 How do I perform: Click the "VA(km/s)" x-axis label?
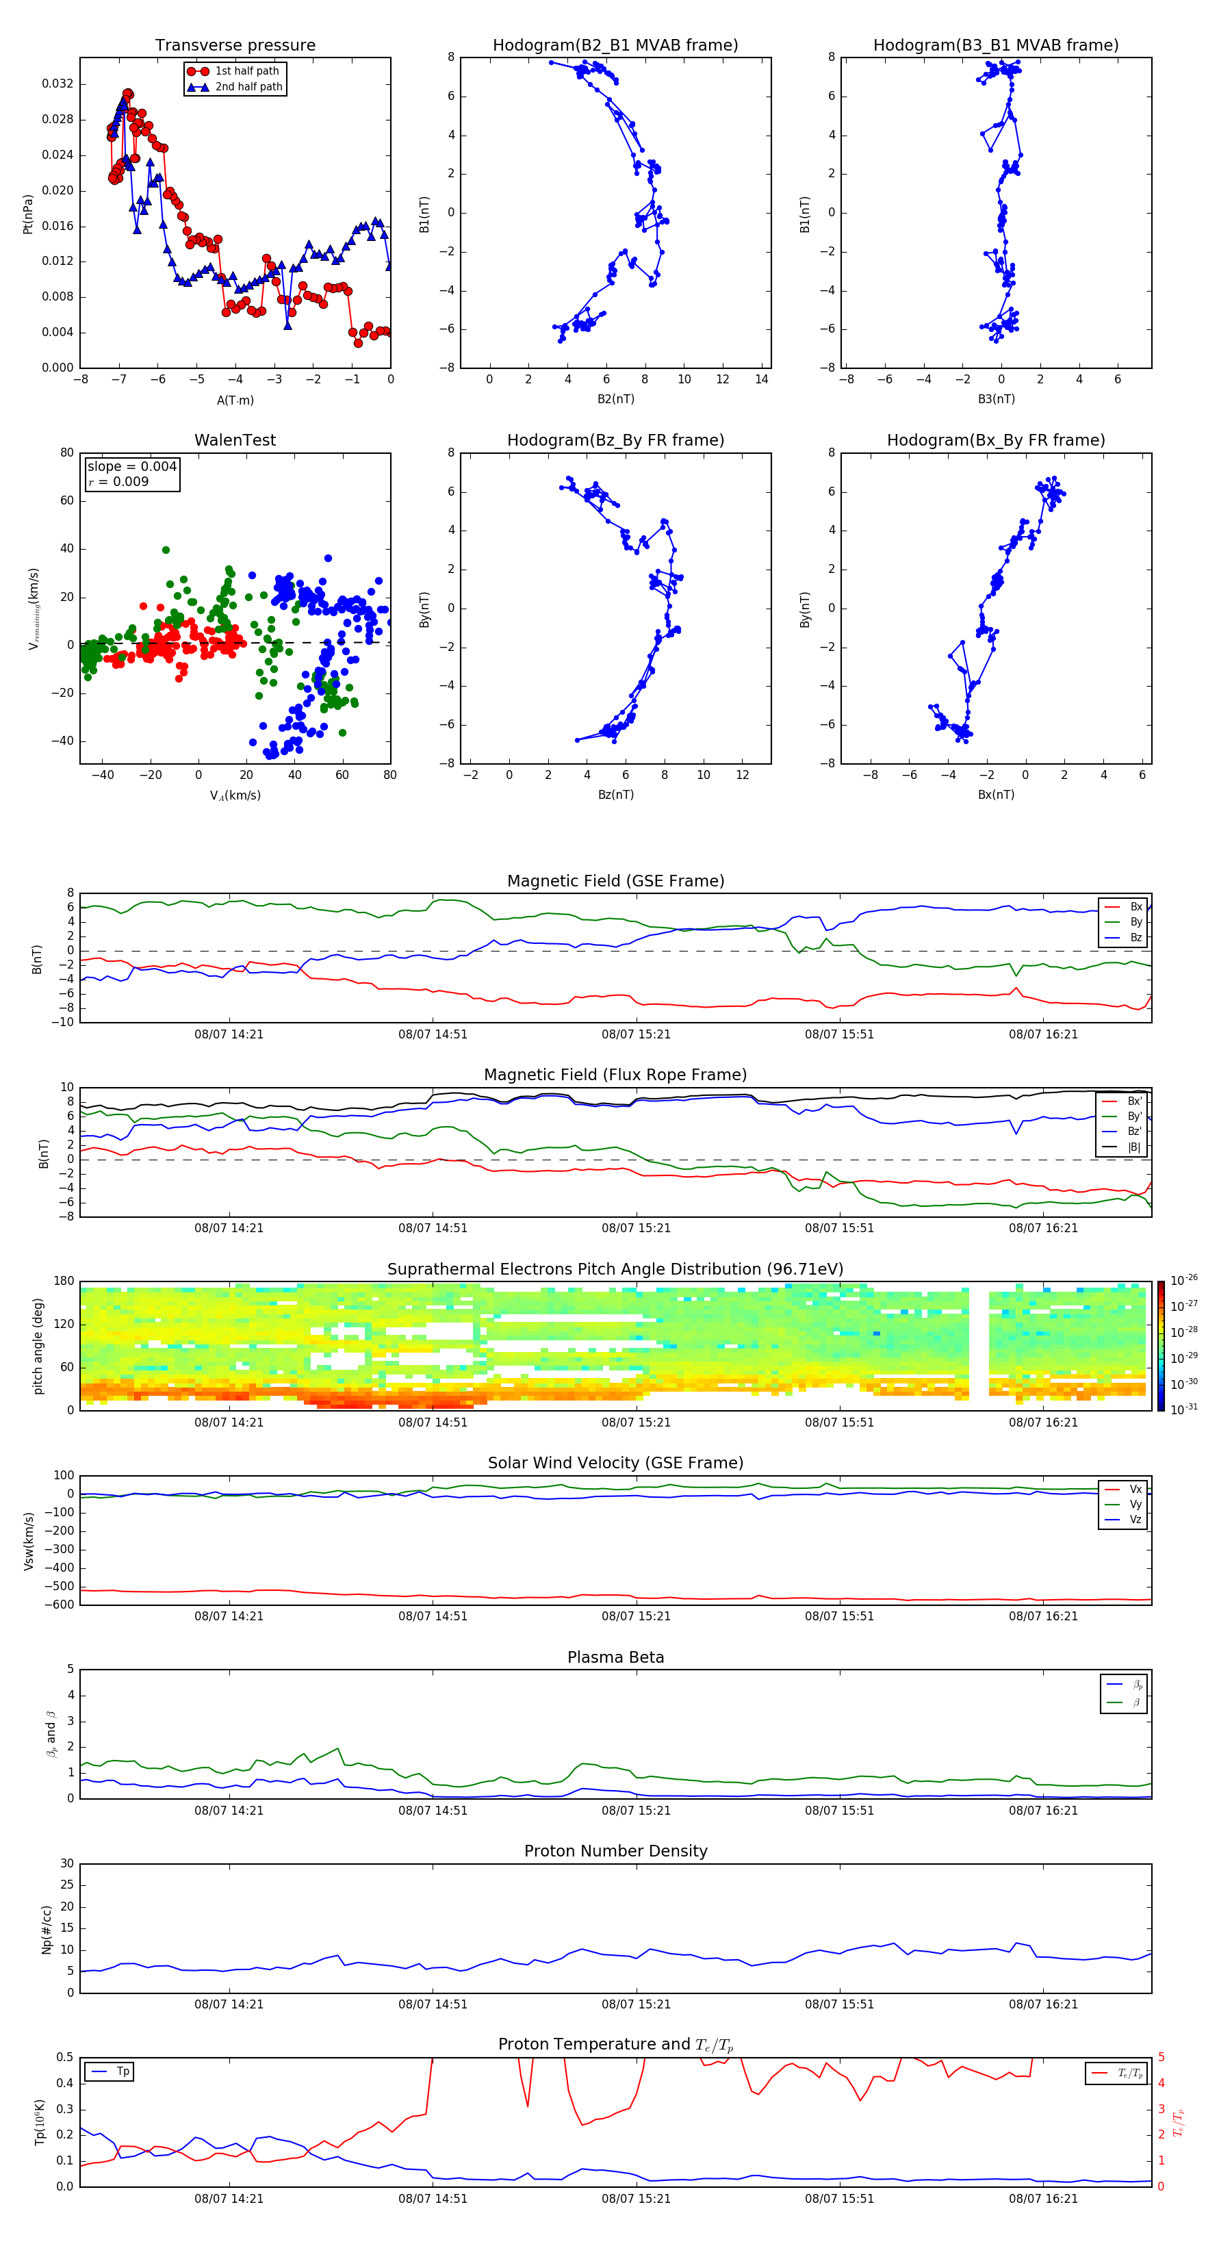click(x=235, y=795)
